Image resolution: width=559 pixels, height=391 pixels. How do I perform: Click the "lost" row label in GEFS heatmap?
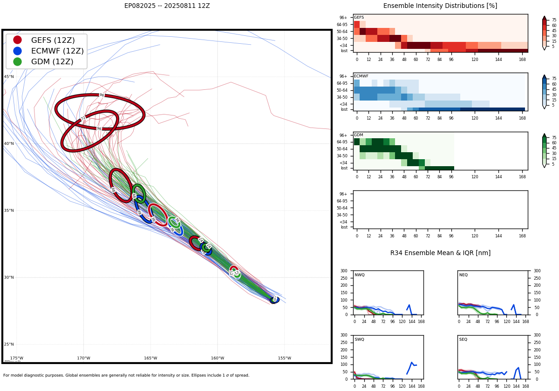click(344, 51)
